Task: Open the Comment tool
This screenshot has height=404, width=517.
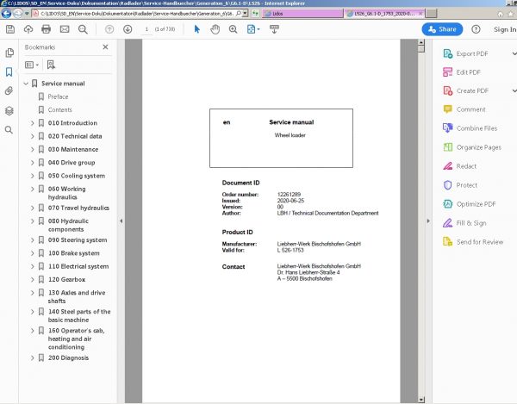Action: [x=470, y=109]
